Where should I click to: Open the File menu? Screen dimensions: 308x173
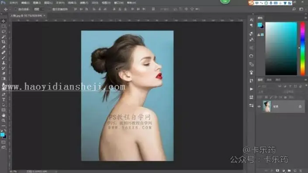click(x=14, y=3)
